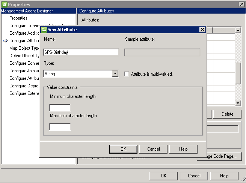This screenshot has height=183, width=246.
Task: Select Map Object Types step
Action: pos(24,48)
